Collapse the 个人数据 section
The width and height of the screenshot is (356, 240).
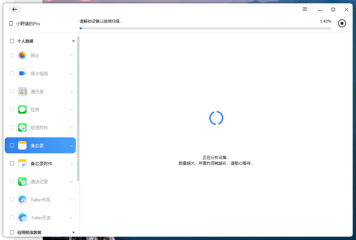(73, 41)
